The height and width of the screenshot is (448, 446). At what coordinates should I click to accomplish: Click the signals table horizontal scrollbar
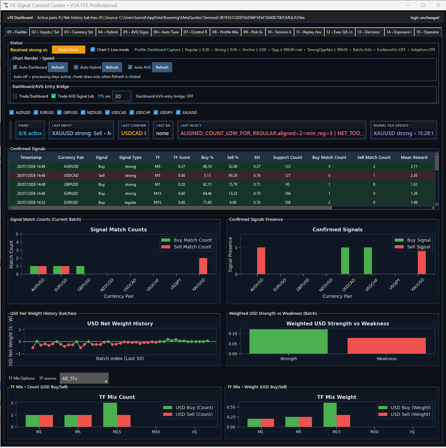click(172, 208)
